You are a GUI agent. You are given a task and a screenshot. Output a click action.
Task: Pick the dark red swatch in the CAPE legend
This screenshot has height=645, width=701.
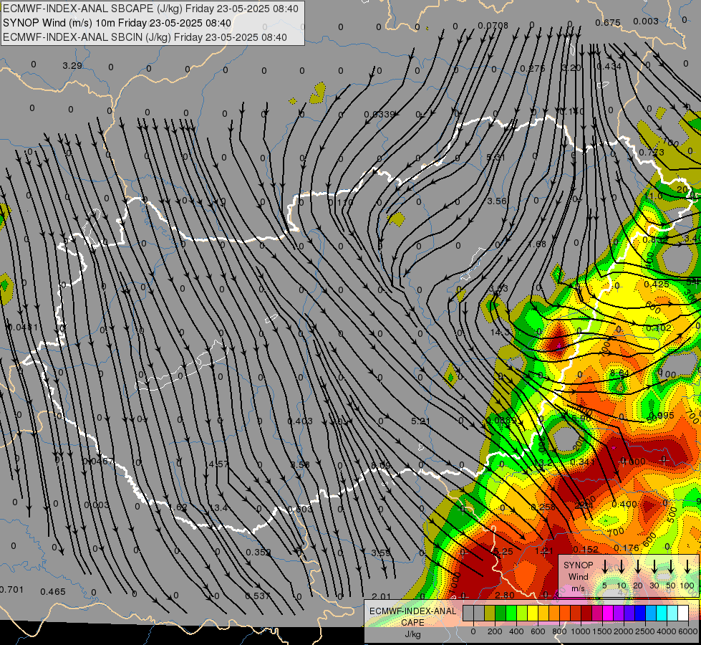586,613
